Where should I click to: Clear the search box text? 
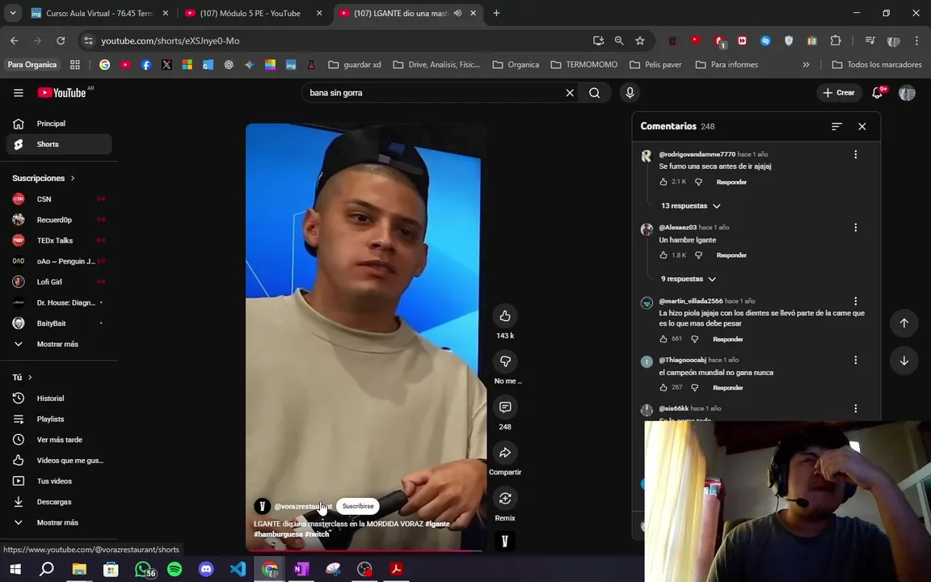[570, 93]
